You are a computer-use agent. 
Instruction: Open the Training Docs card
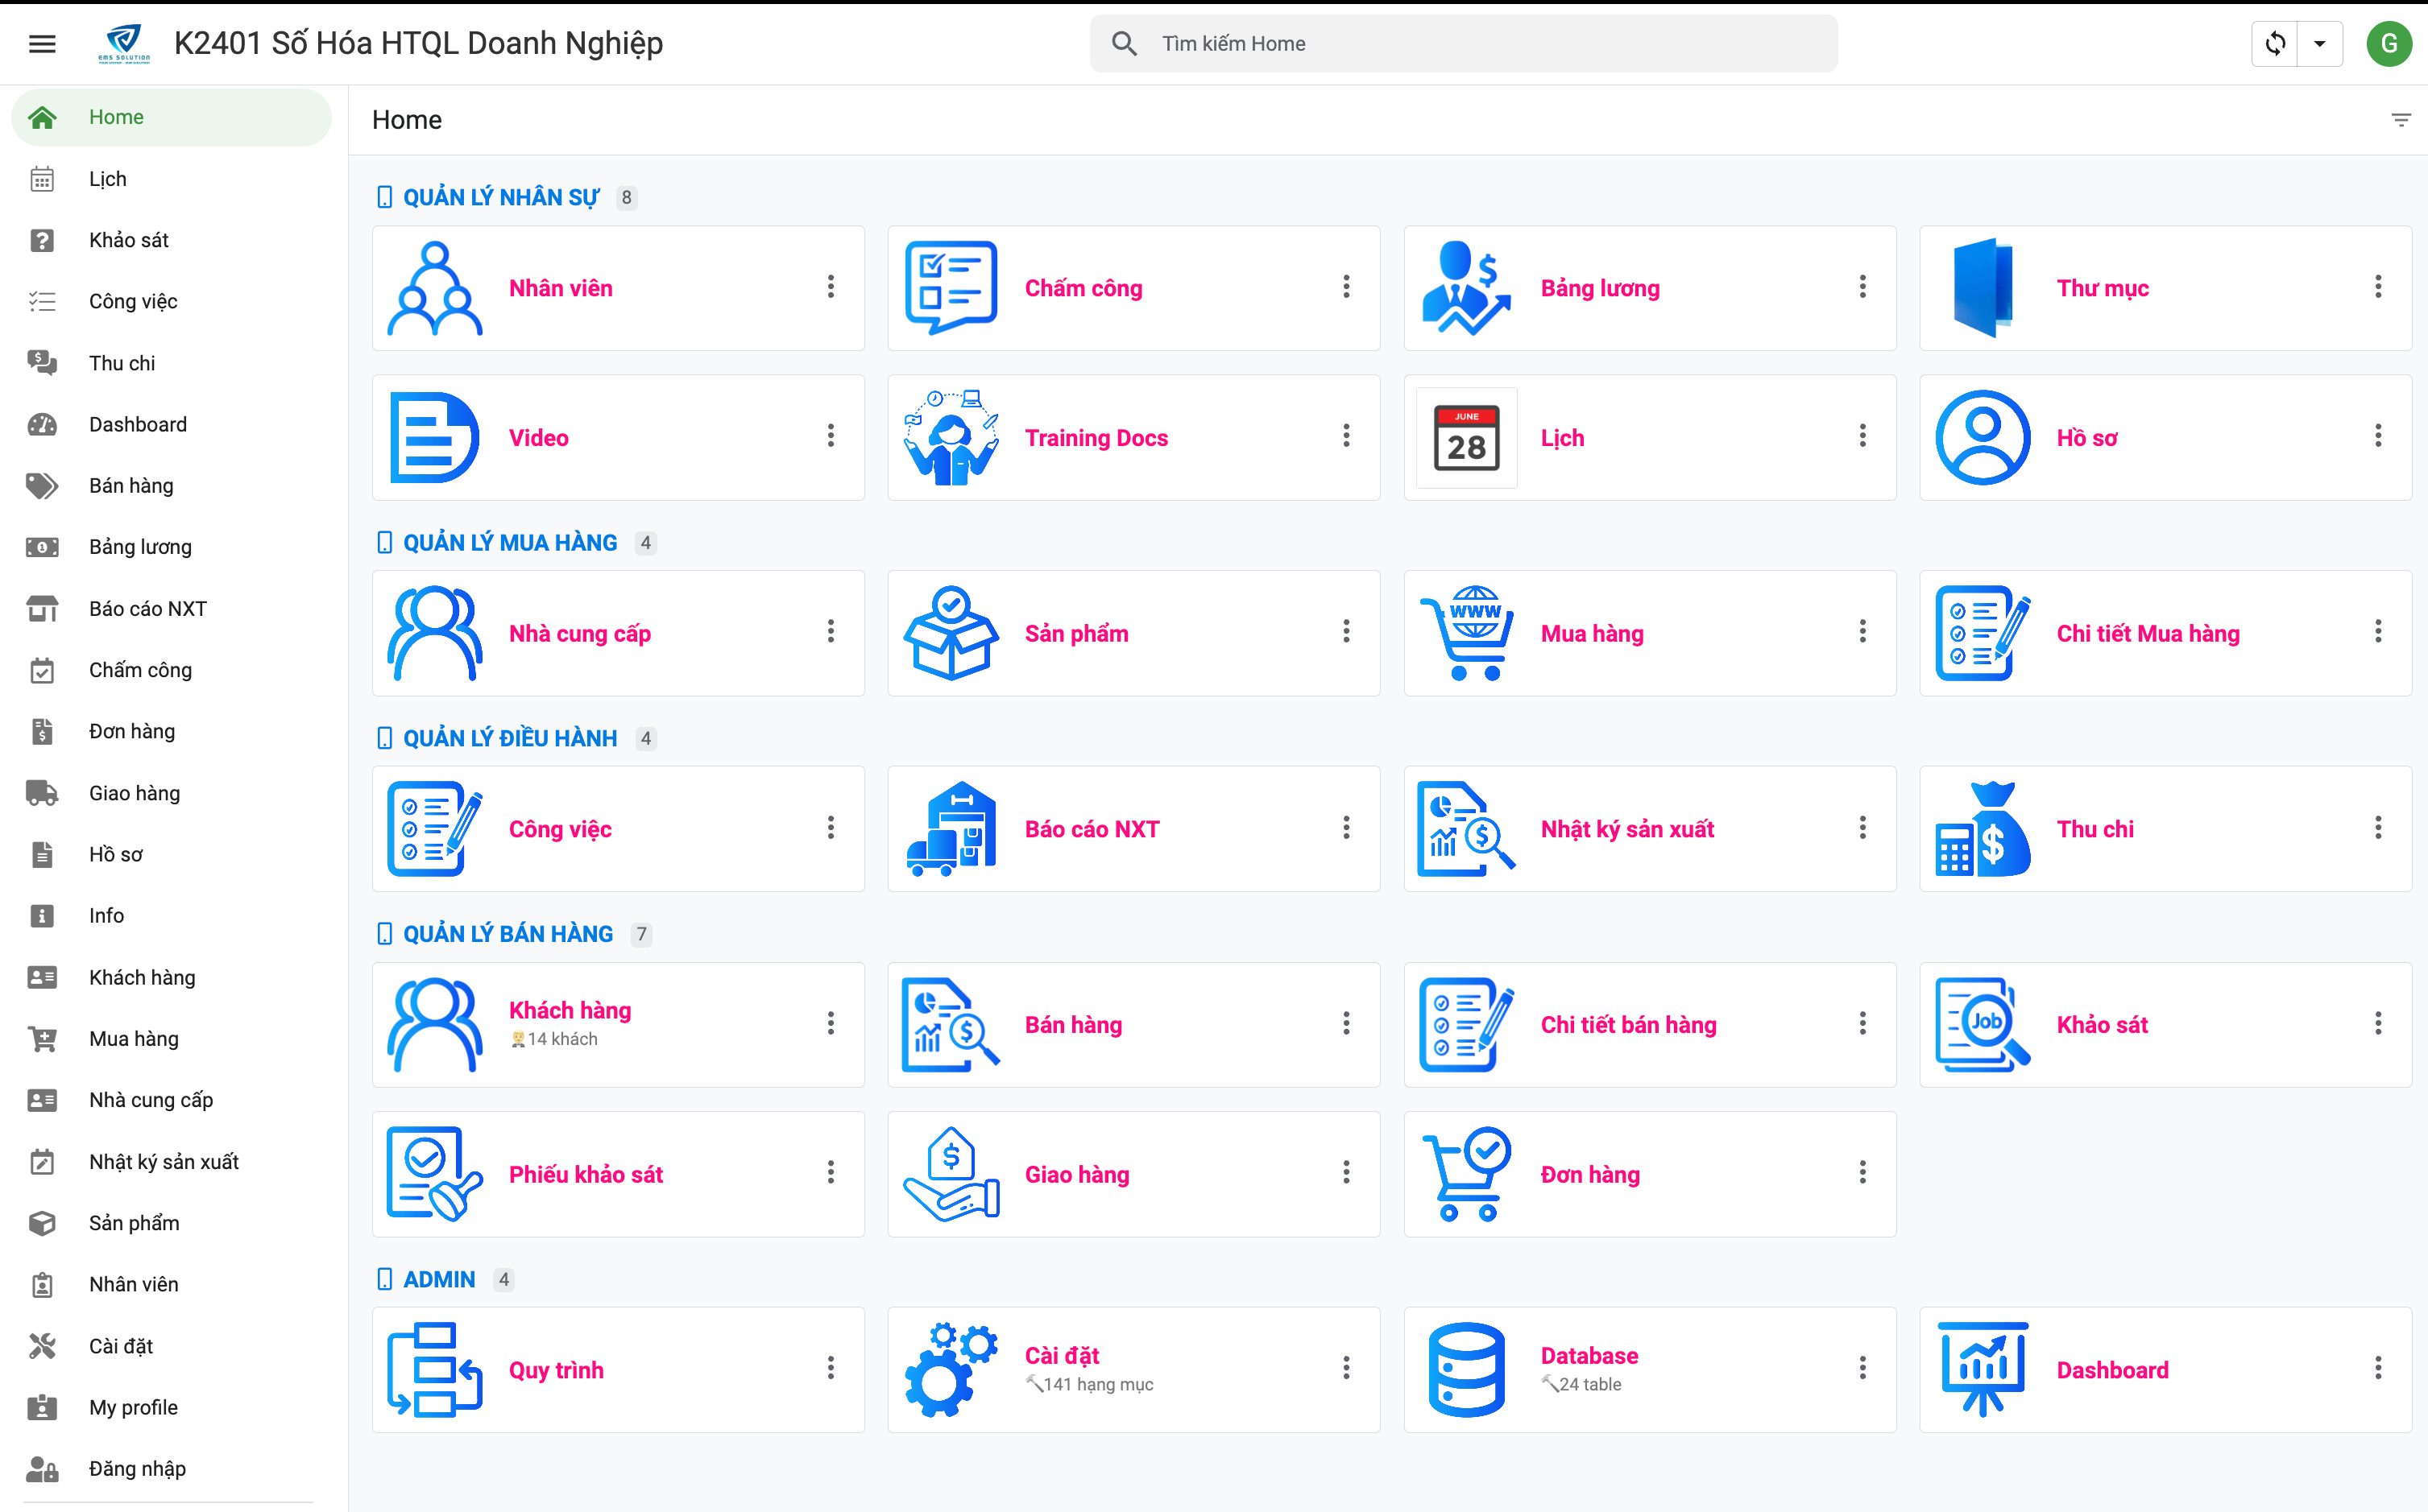coord(1096,437)
